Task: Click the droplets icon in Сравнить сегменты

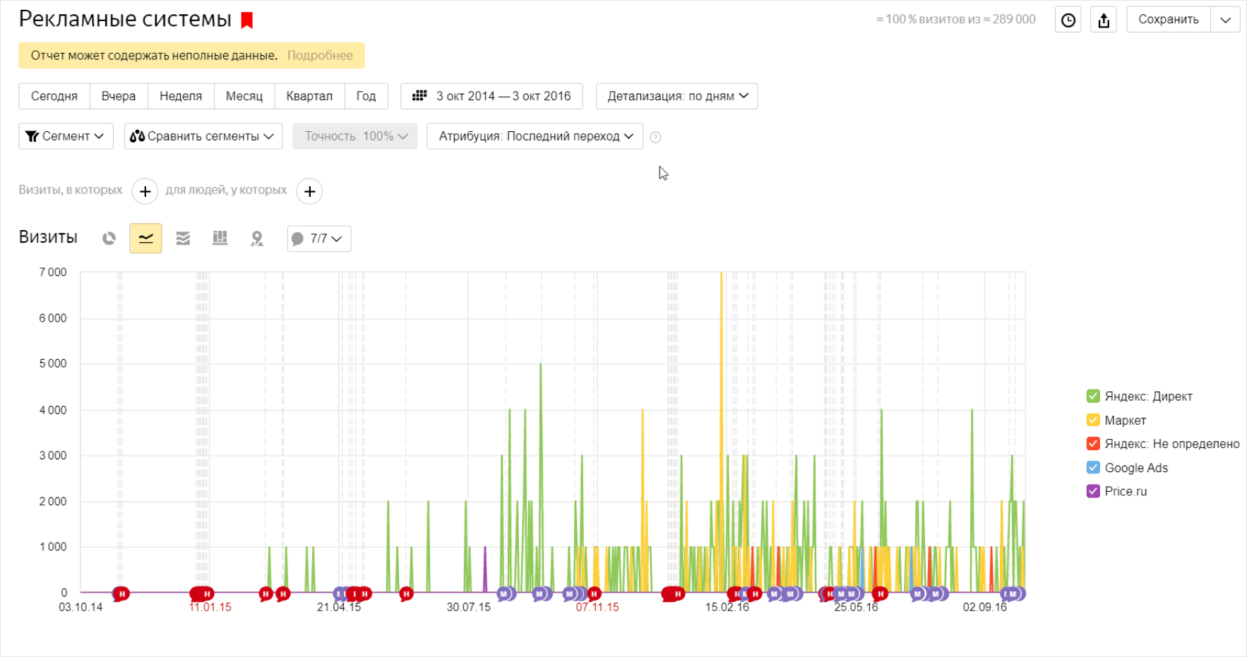Action: tap(137, 136)
